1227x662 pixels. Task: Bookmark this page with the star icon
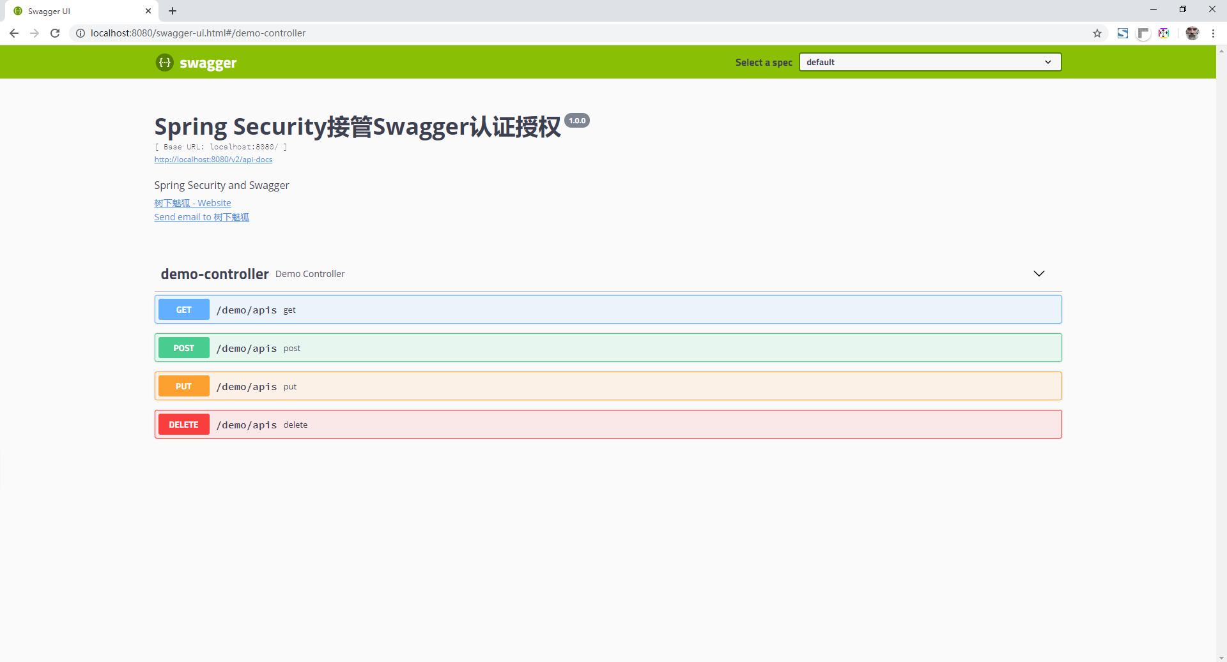coord(1097,33)
